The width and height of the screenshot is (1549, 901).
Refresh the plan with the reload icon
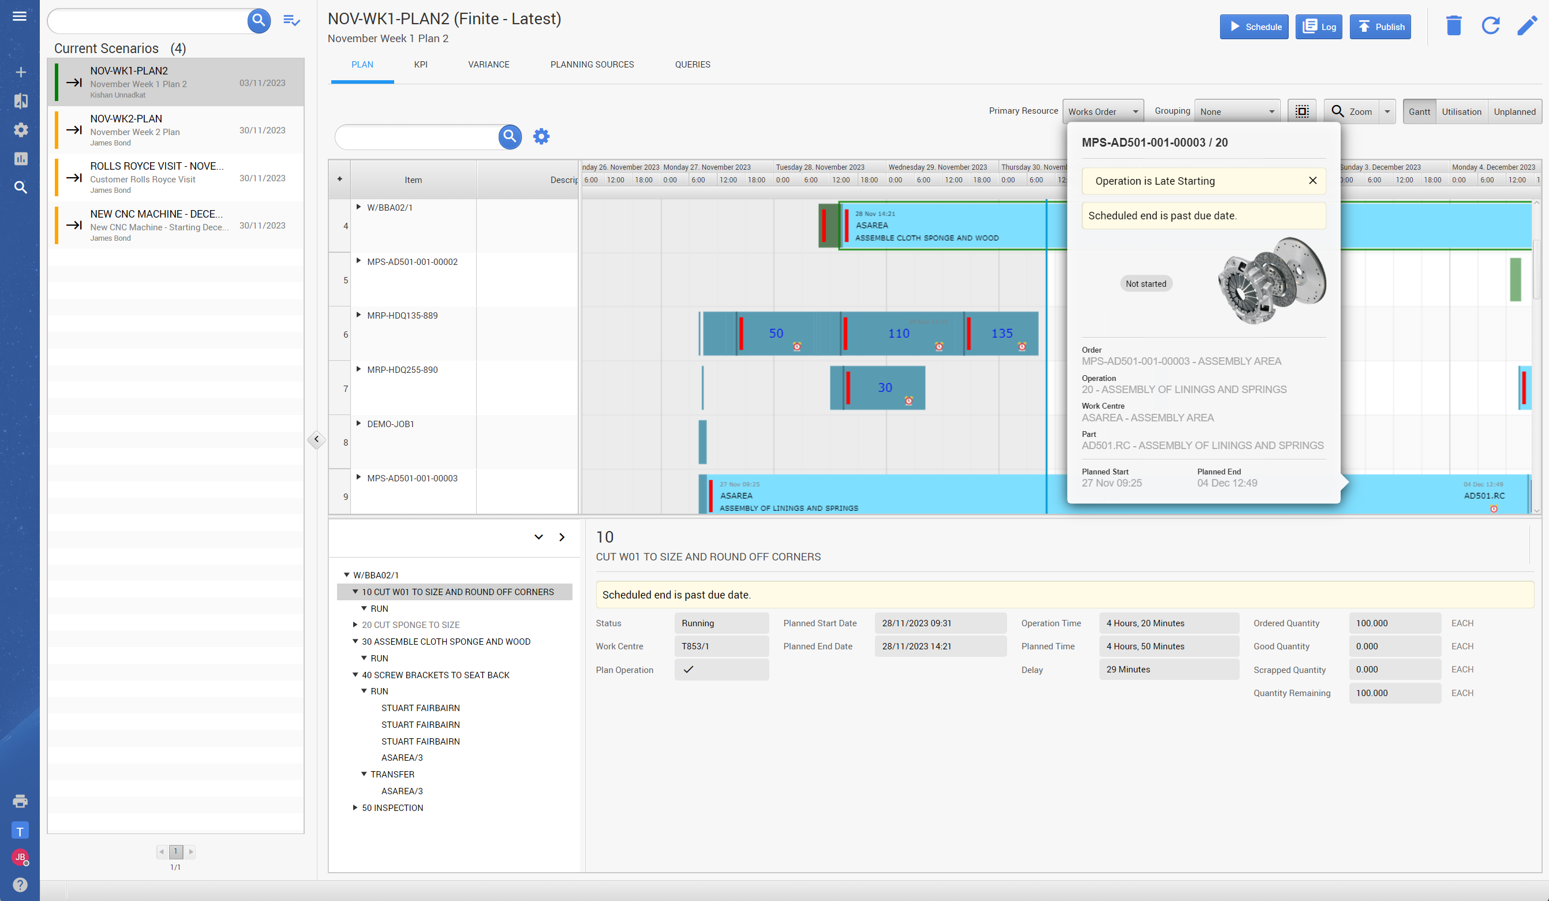[1491, 26]
